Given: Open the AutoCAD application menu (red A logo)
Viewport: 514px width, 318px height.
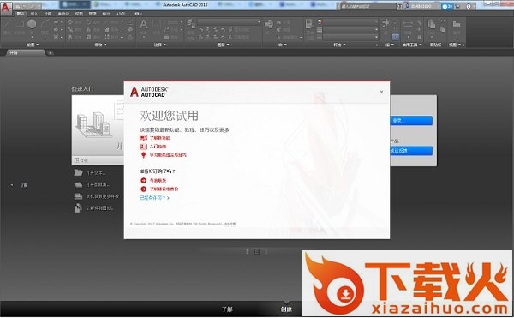Looking at the screenshot, I should (6, 8).
